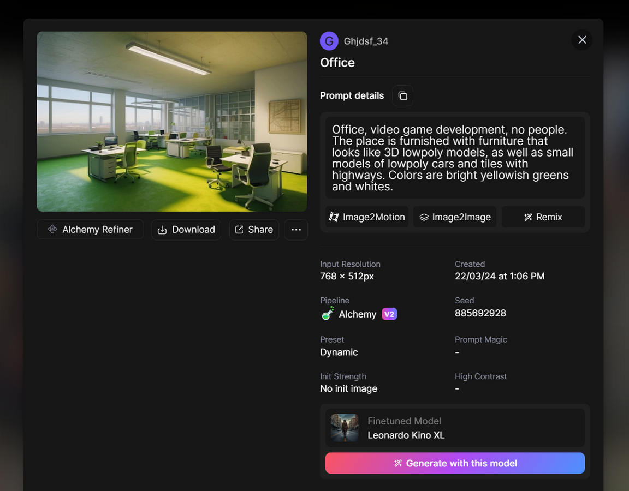Image resolution: width=629 pixels, height=491 pixels.
Task: Click the Prompt details heading
Action: point(352,96)
